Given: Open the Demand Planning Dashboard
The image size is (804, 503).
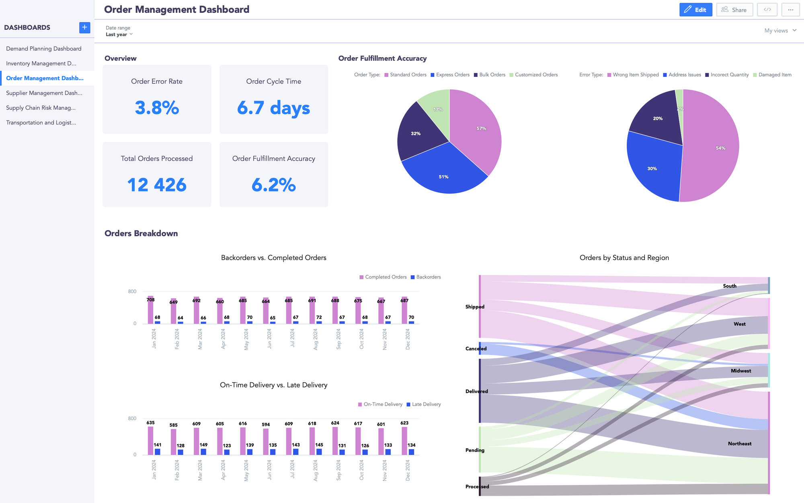Looking at the screenshot, I should [x=43, y=48].
